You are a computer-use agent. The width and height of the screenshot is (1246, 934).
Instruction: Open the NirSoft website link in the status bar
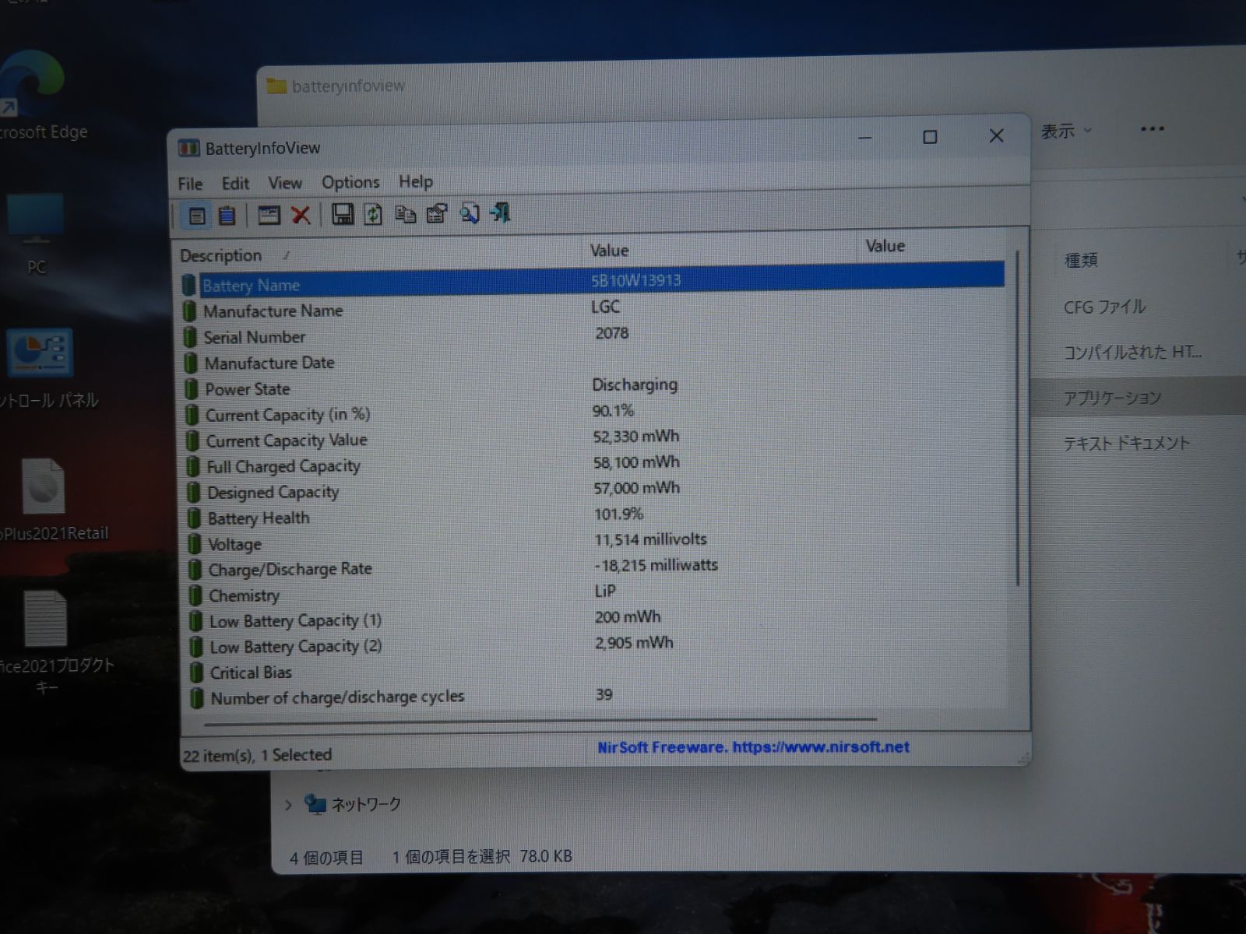753,747
